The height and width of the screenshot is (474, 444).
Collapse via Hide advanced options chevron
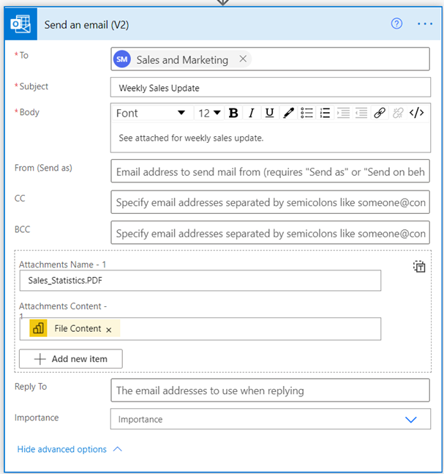coord(118,449)
